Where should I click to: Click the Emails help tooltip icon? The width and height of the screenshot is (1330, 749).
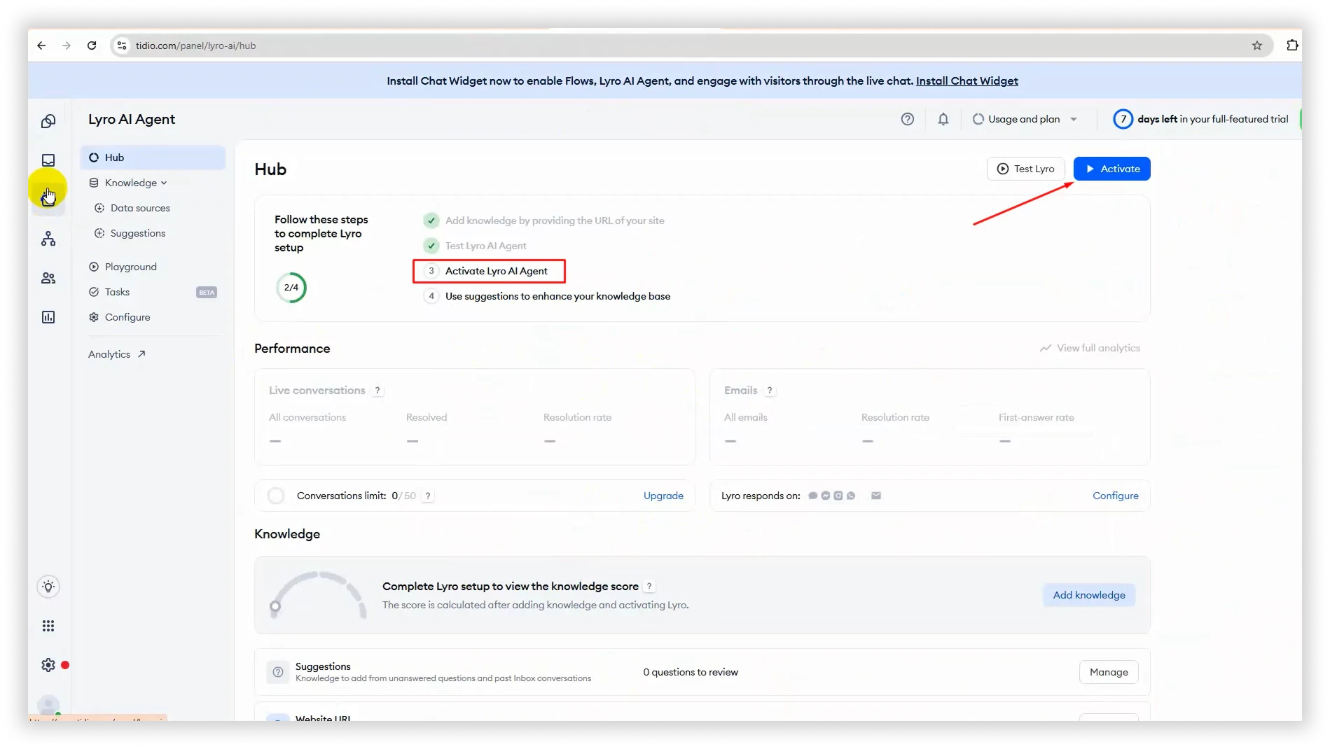click(770, 391)
